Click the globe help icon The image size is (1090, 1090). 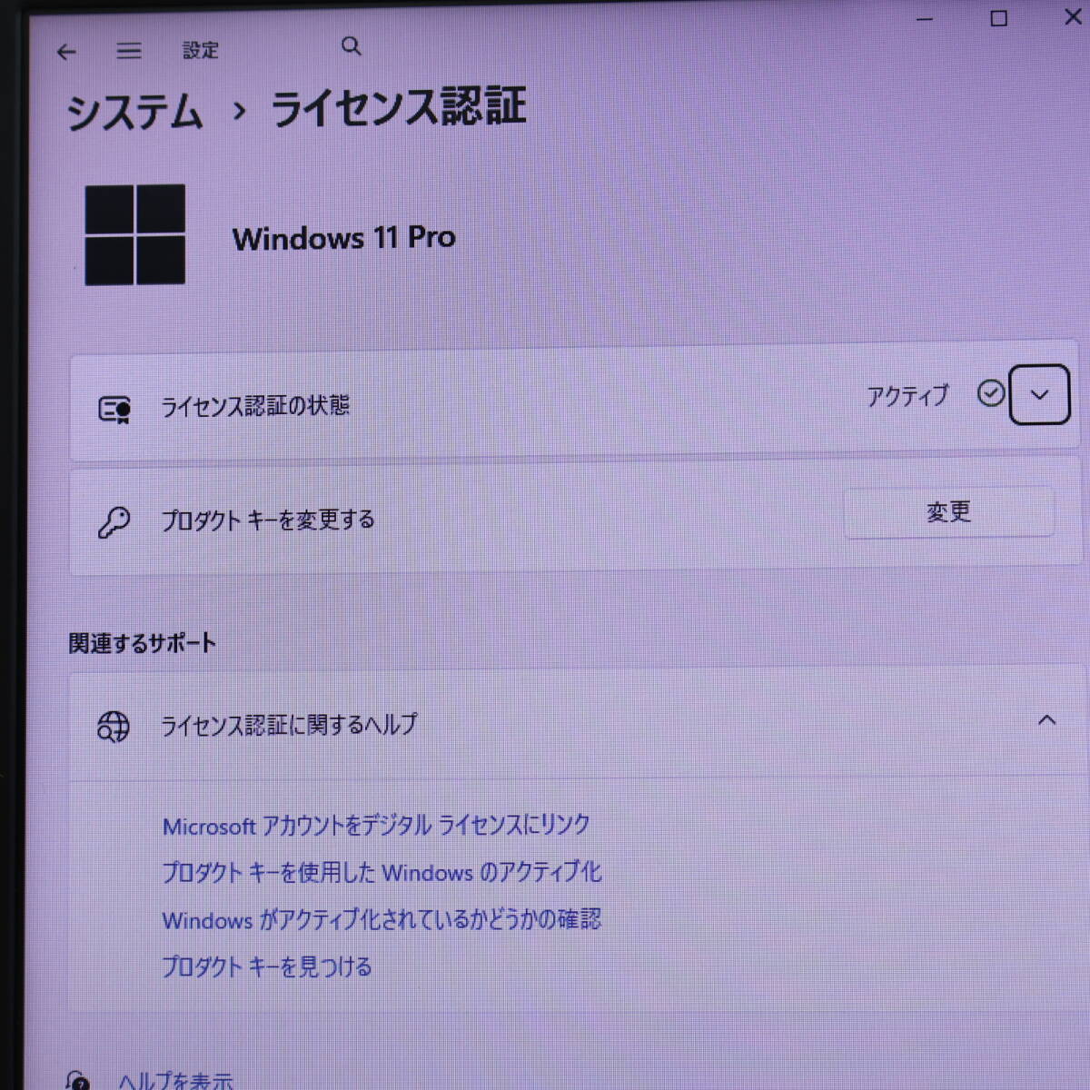pos(114,727)
